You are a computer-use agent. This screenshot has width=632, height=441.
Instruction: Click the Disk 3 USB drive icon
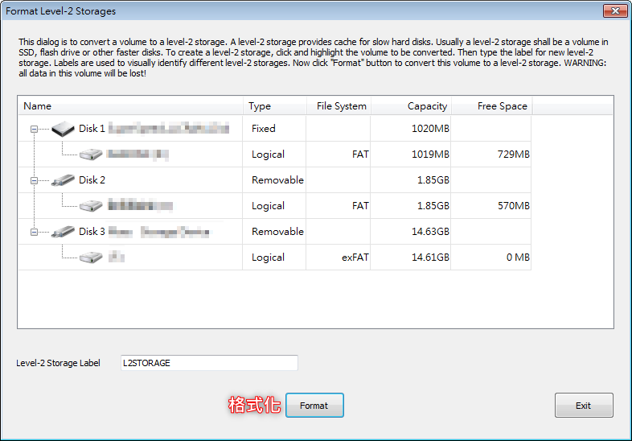pos(63,232)
